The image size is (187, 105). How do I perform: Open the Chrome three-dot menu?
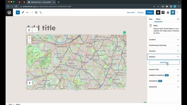[x=179, y=6]
